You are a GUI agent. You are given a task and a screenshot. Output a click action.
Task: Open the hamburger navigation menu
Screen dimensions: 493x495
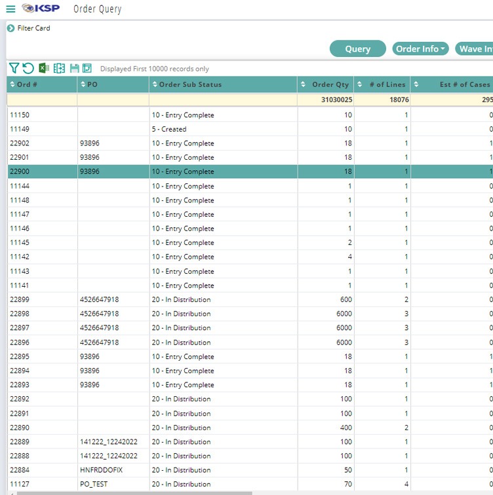click(x=10, y=9)
